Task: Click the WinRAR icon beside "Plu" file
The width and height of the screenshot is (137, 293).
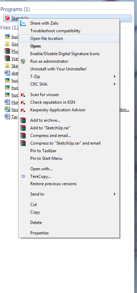Action: click(7, 51)
